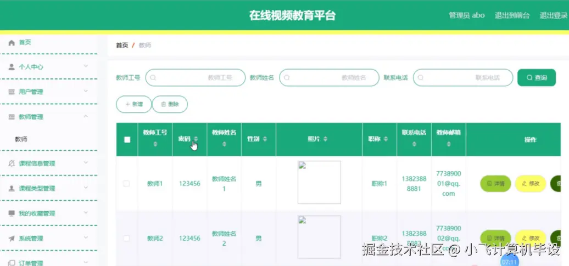
Task: Click 管理员 abo in the header
Action: 467,15
